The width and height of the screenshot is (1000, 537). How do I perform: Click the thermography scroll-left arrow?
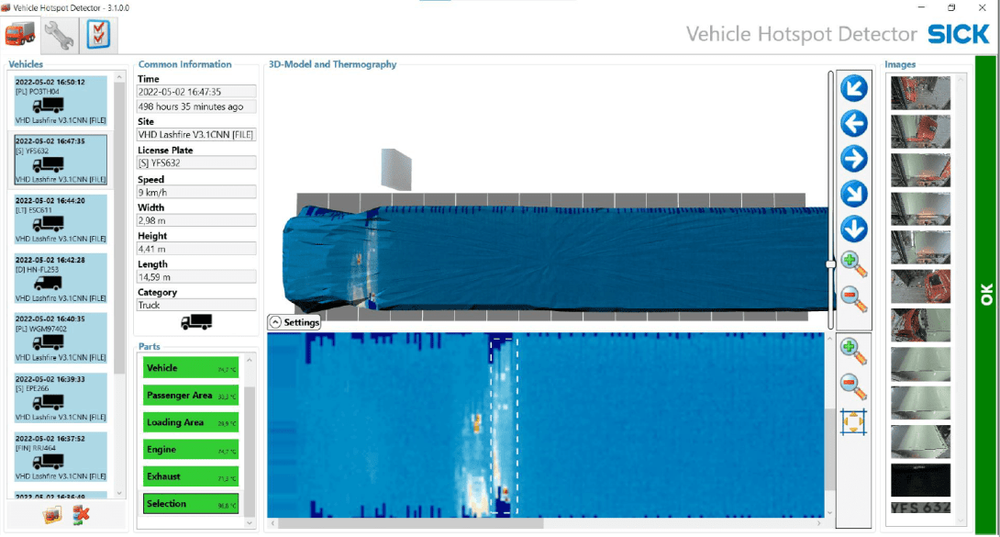272,523
